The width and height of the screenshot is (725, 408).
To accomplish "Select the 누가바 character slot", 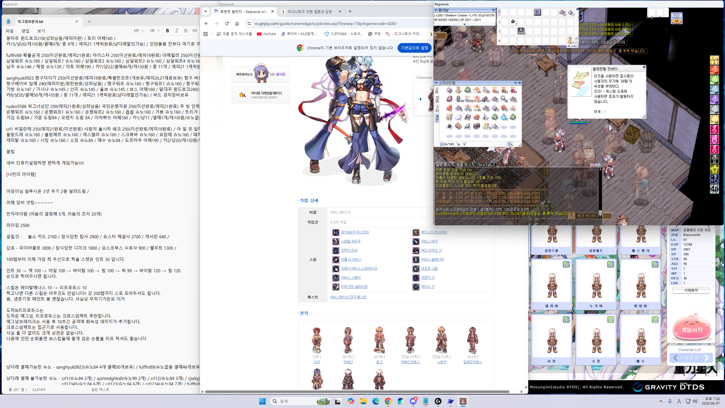I will (x=596, y=284).
